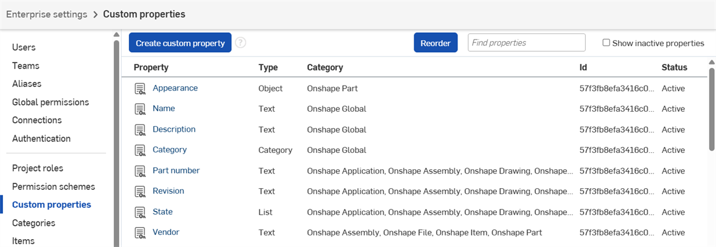Click the Vendor property row icon
716x247 pixels.
141,232
